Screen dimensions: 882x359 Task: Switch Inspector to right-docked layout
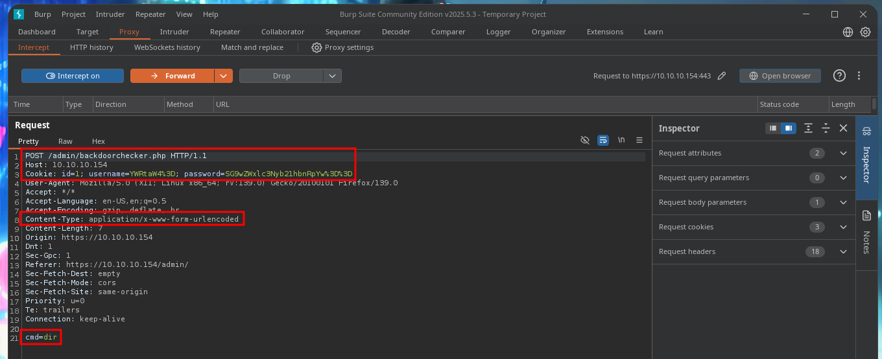788,128
